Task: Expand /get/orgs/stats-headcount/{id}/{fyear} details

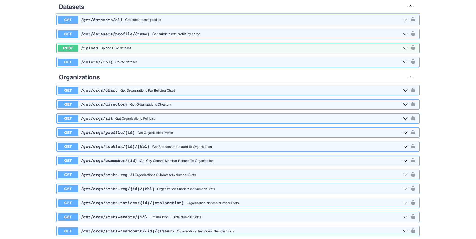Action: [x=405, y=231]
